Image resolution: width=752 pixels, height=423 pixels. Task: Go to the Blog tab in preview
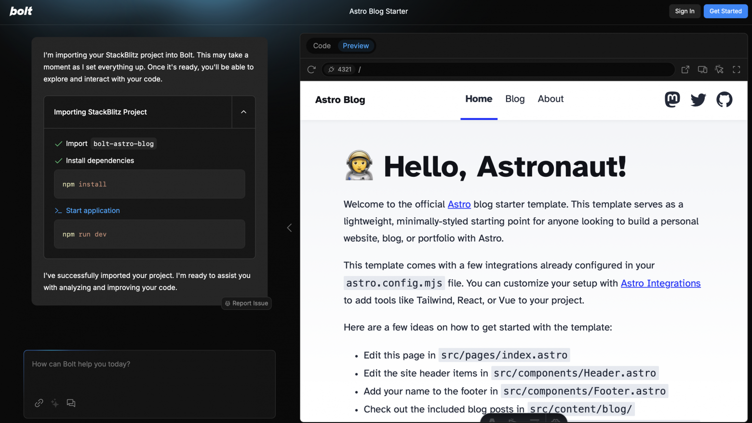click(515, 99)
